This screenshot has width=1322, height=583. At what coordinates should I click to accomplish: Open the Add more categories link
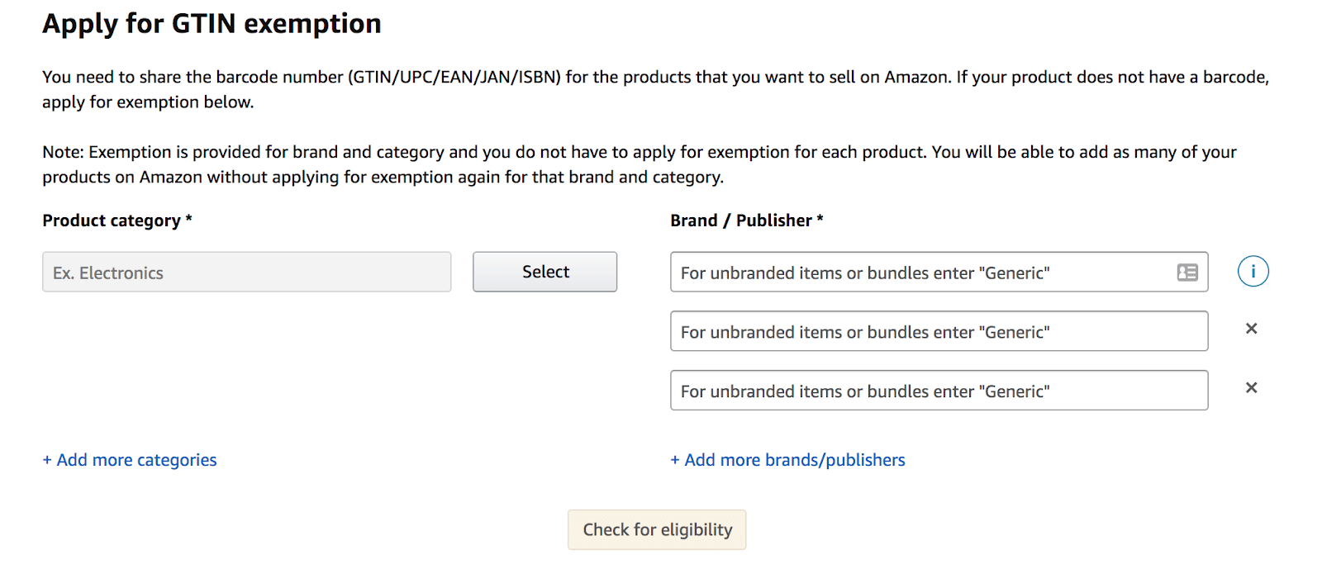[136, 460]
